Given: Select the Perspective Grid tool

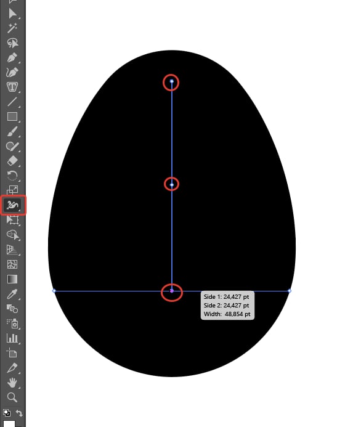Looking at the screenshot, I should 12,250.
